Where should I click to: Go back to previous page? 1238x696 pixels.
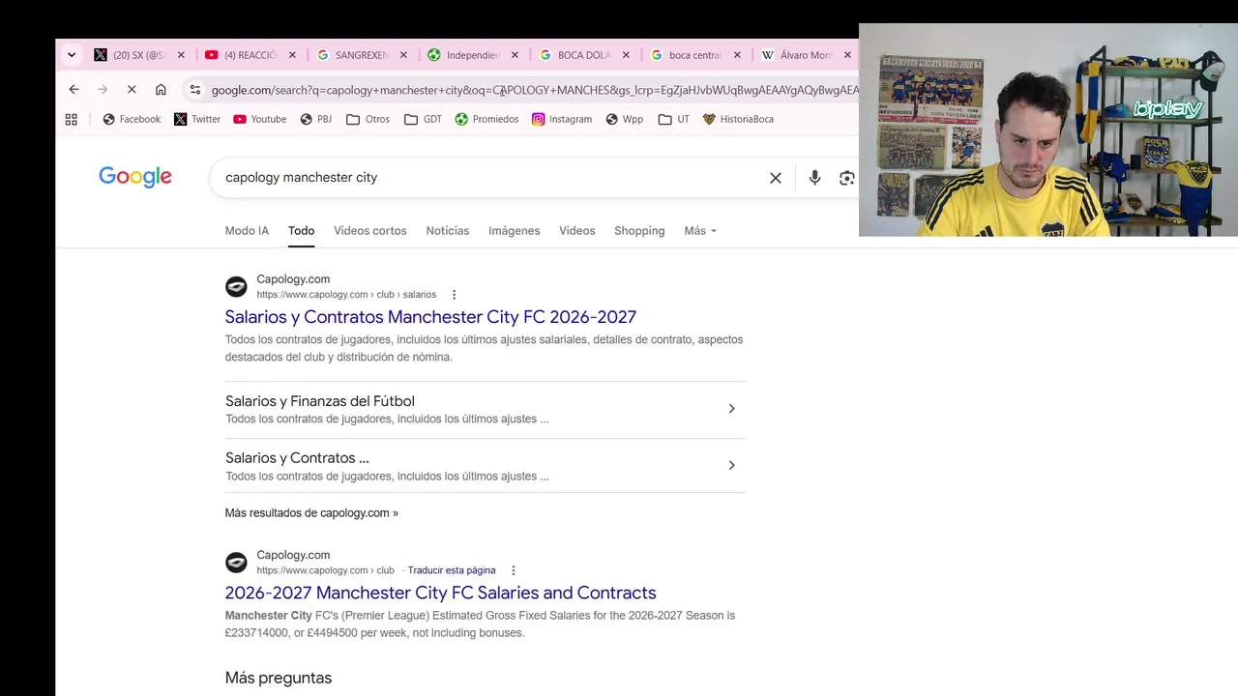74,90
